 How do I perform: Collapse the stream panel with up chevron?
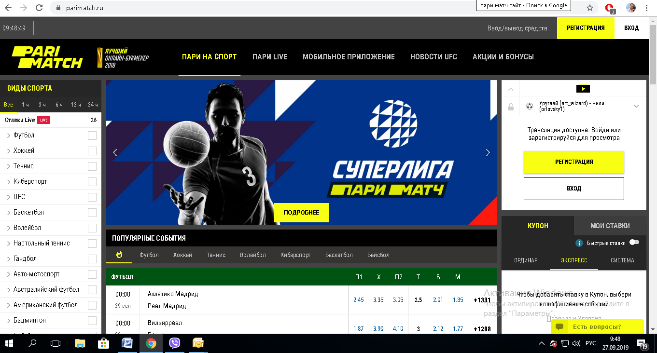click(x=511, y=89)
